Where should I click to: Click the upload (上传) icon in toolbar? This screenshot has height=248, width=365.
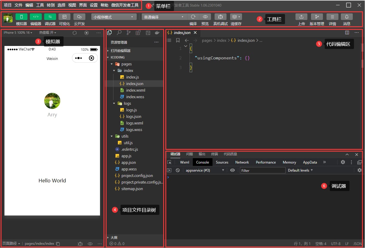click(301, 17)
